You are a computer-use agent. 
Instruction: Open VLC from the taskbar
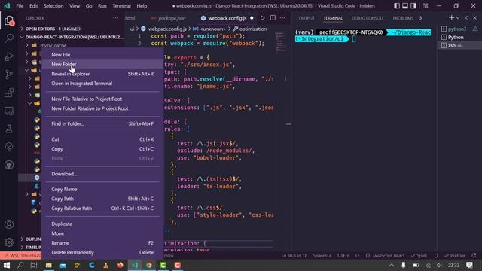coord(105,265)
